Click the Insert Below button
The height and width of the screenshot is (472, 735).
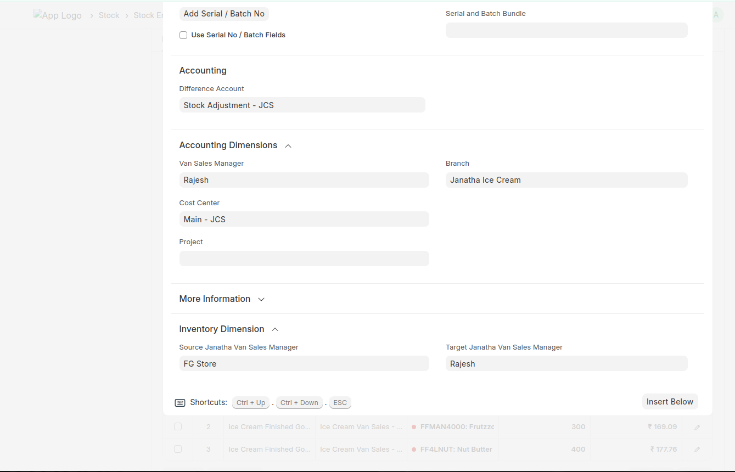click(669, 402)
